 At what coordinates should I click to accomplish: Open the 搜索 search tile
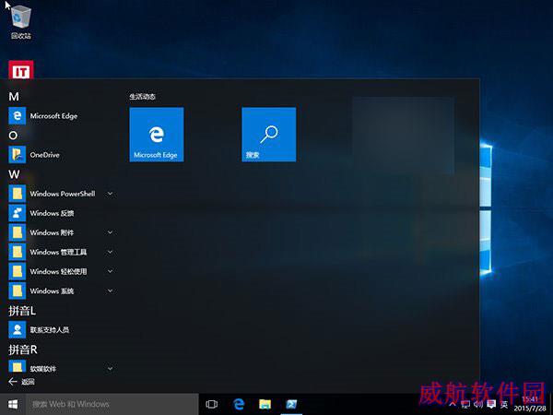tap(269, 135)
